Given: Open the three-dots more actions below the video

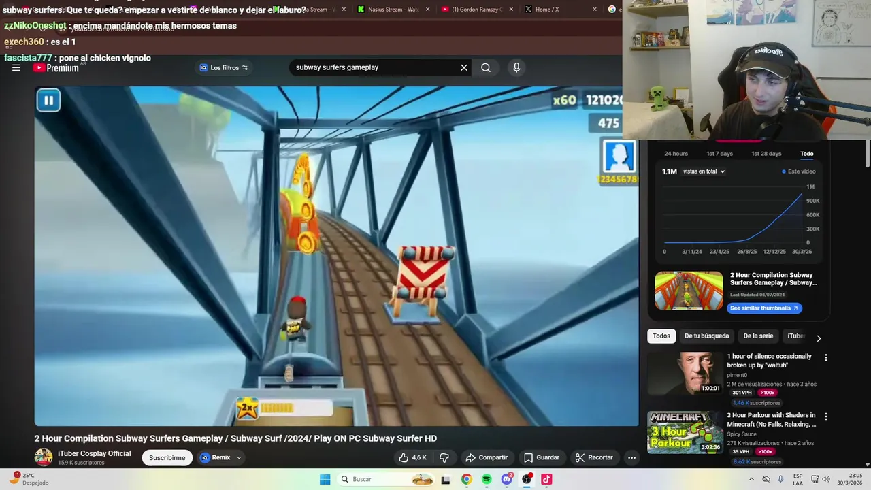Looking at the screenshot, I should point(631,457).
